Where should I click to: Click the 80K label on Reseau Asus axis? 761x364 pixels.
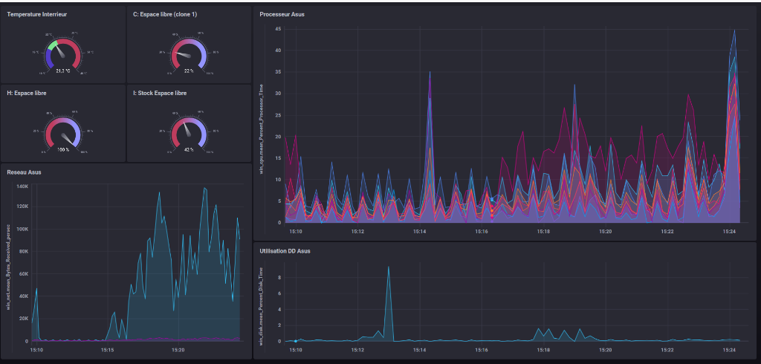pyautogui.click(x=23, y=251)
